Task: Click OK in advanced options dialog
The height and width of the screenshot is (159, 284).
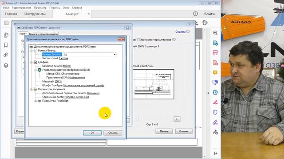Action: [x=92, y=132]
